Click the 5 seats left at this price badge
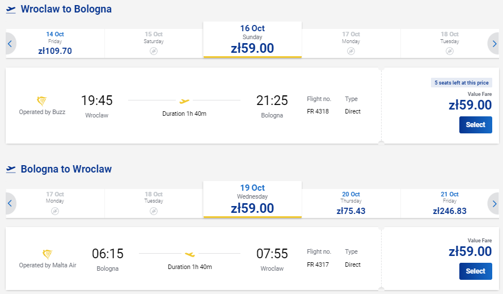The width and height of the screenshot is (503, 294). tap(461, 83)
